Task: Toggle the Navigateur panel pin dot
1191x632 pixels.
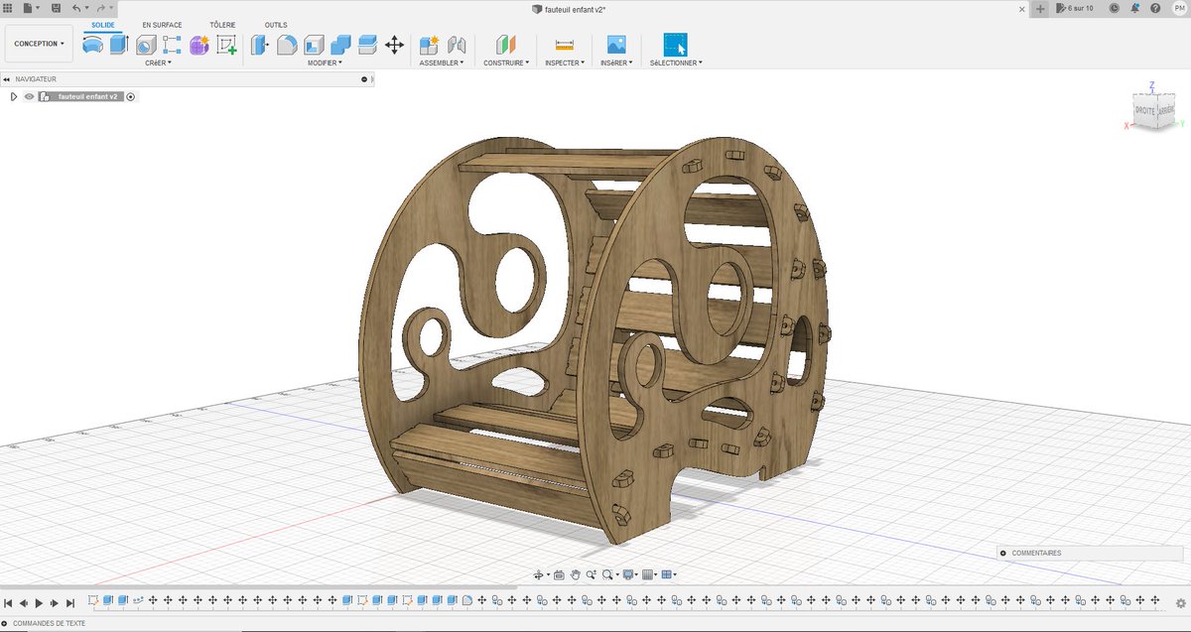Action: [364, 78]
